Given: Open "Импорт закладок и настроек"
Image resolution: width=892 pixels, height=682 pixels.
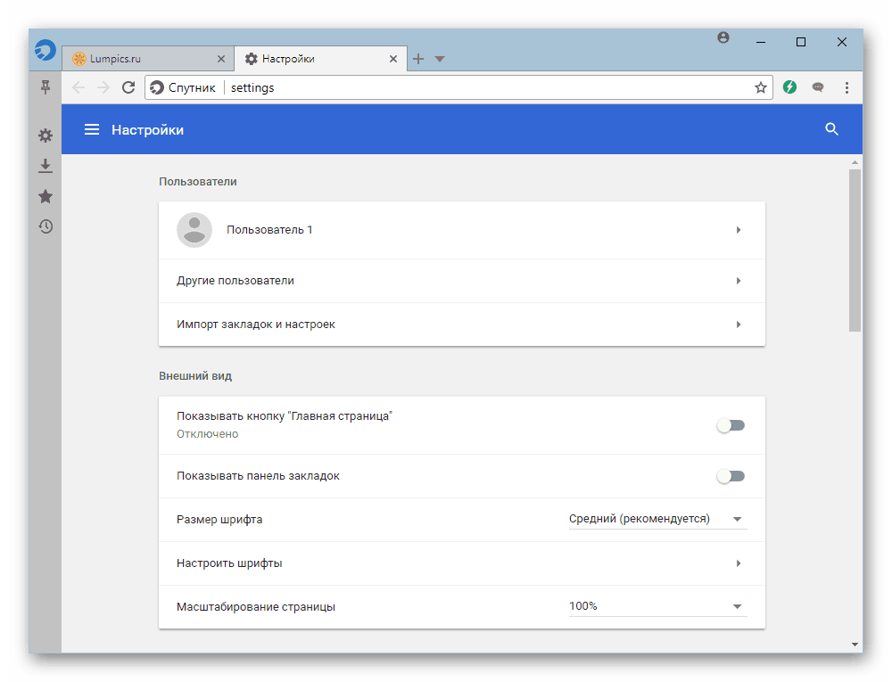Looking at the screenshot, I should coord(461,325).
